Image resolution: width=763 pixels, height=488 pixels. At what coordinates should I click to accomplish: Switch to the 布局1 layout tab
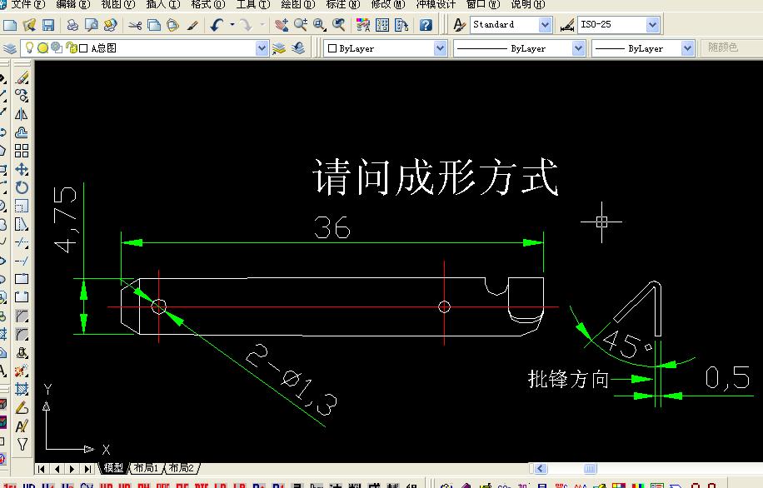pyautogui.click(x=146, y=468)
